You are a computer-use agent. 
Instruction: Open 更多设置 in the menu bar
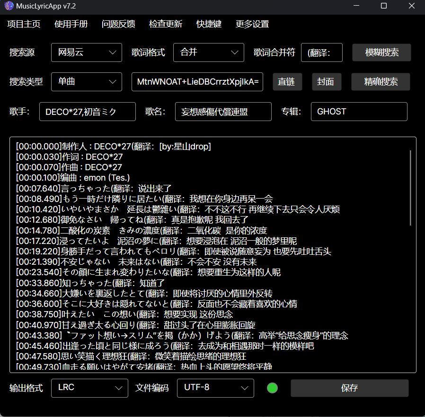(x=252, y=24)
